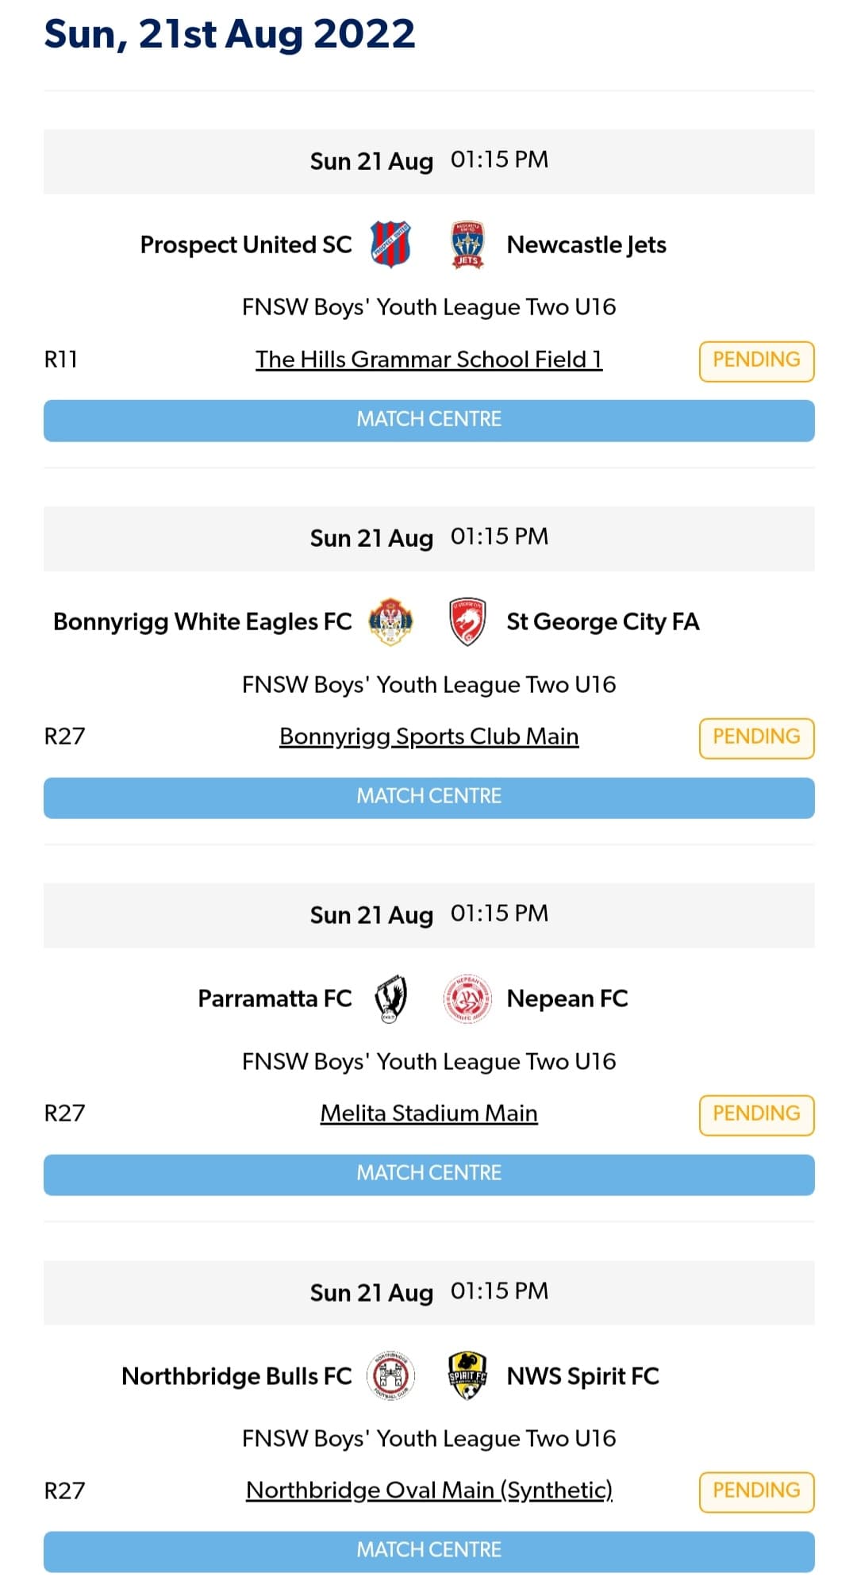Click the Parramatta FC eagle badge
857x1577 pixels.
390,998
